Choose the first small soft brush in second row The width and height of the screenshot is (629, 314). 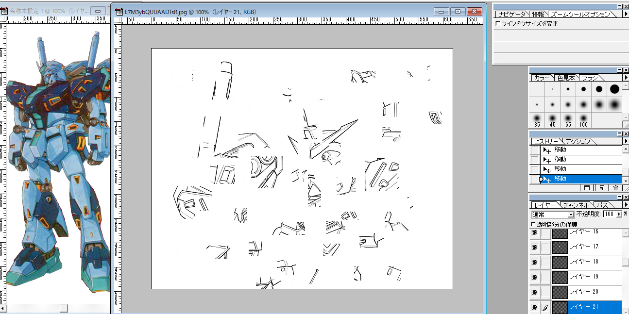click(537, 104)
